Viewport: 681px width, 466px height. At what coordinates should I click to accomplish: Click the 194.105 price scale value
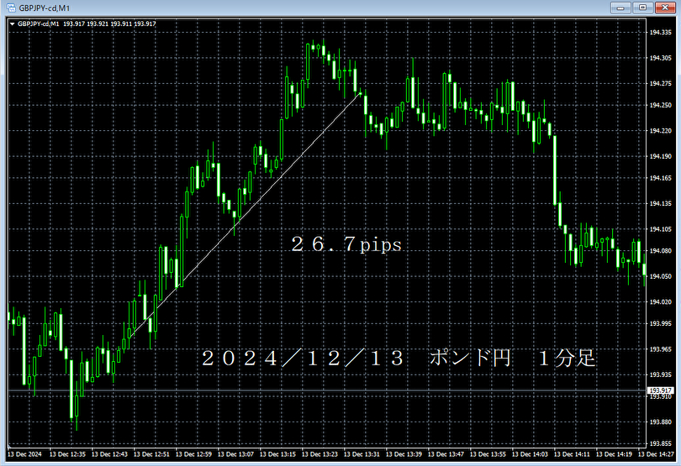point(660,229)
